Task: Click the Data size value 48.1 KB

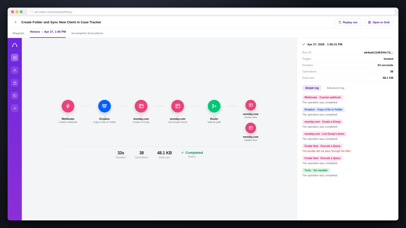Action: point(388,78)
